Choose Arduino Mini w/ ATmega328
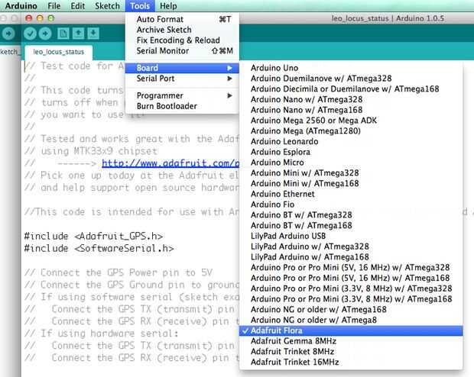Image resolution: width=474 pixels, height=377 pixels. click(x=351, y=173)
